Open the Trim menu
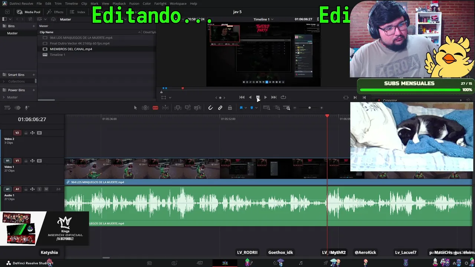Screen dimensions: 475x267 click(58, 4)
